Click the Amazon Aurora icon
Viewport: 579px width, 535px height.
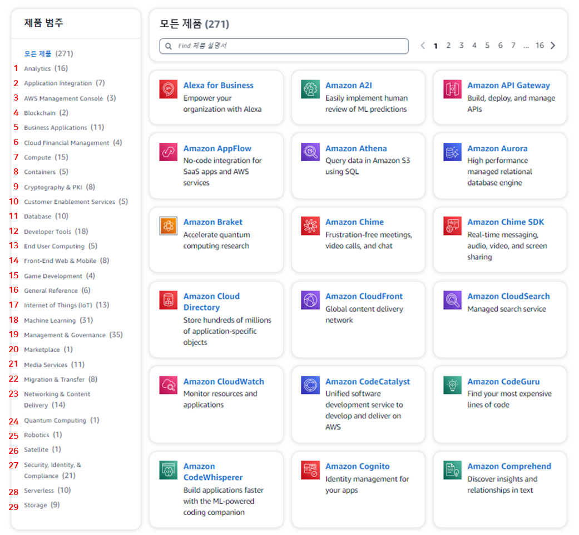452,152
